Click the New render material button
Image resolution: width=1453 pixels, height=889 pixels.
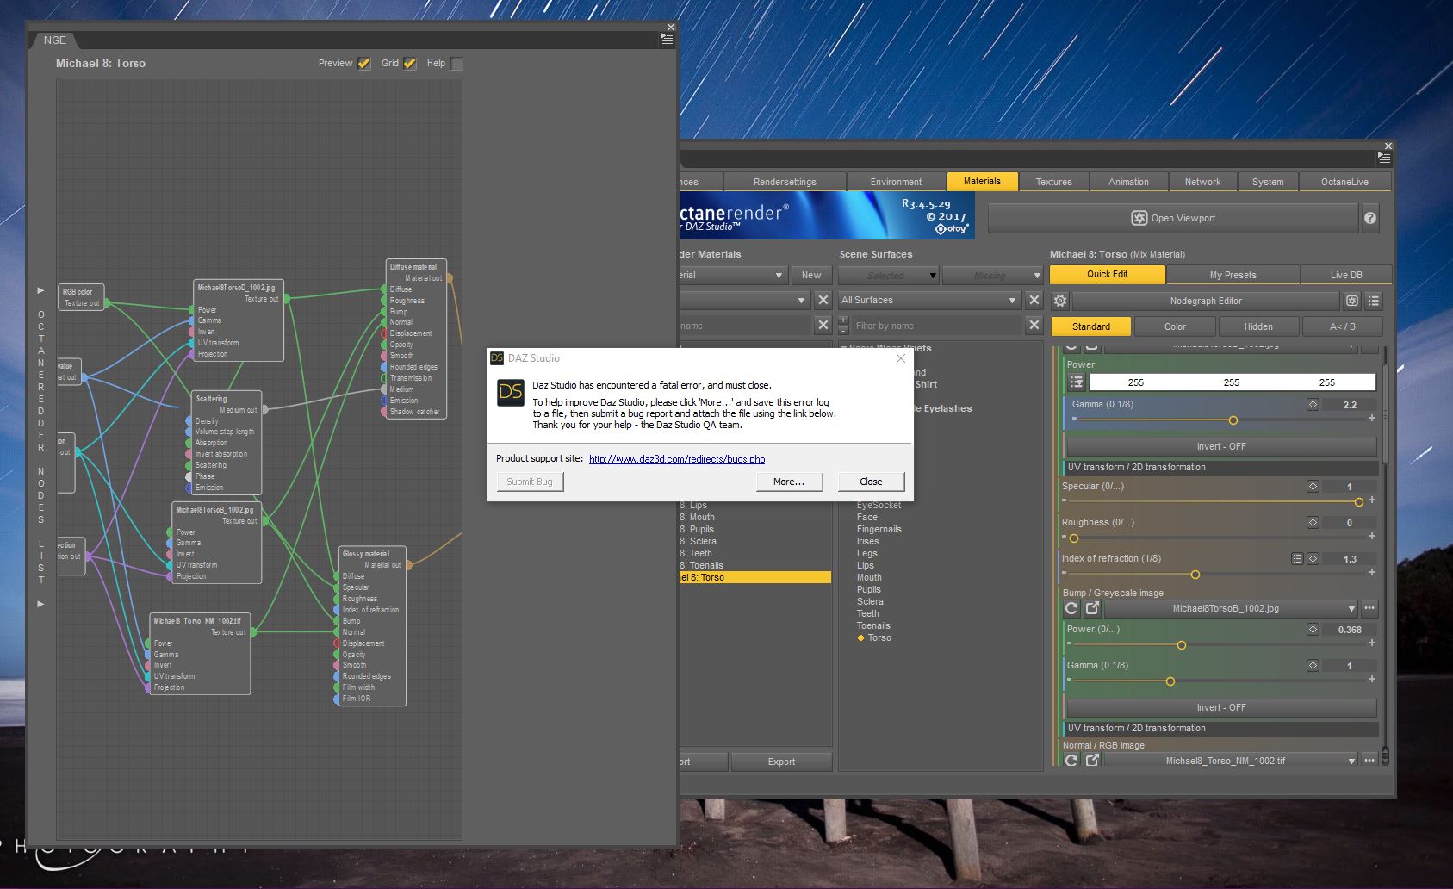(811, 276)
